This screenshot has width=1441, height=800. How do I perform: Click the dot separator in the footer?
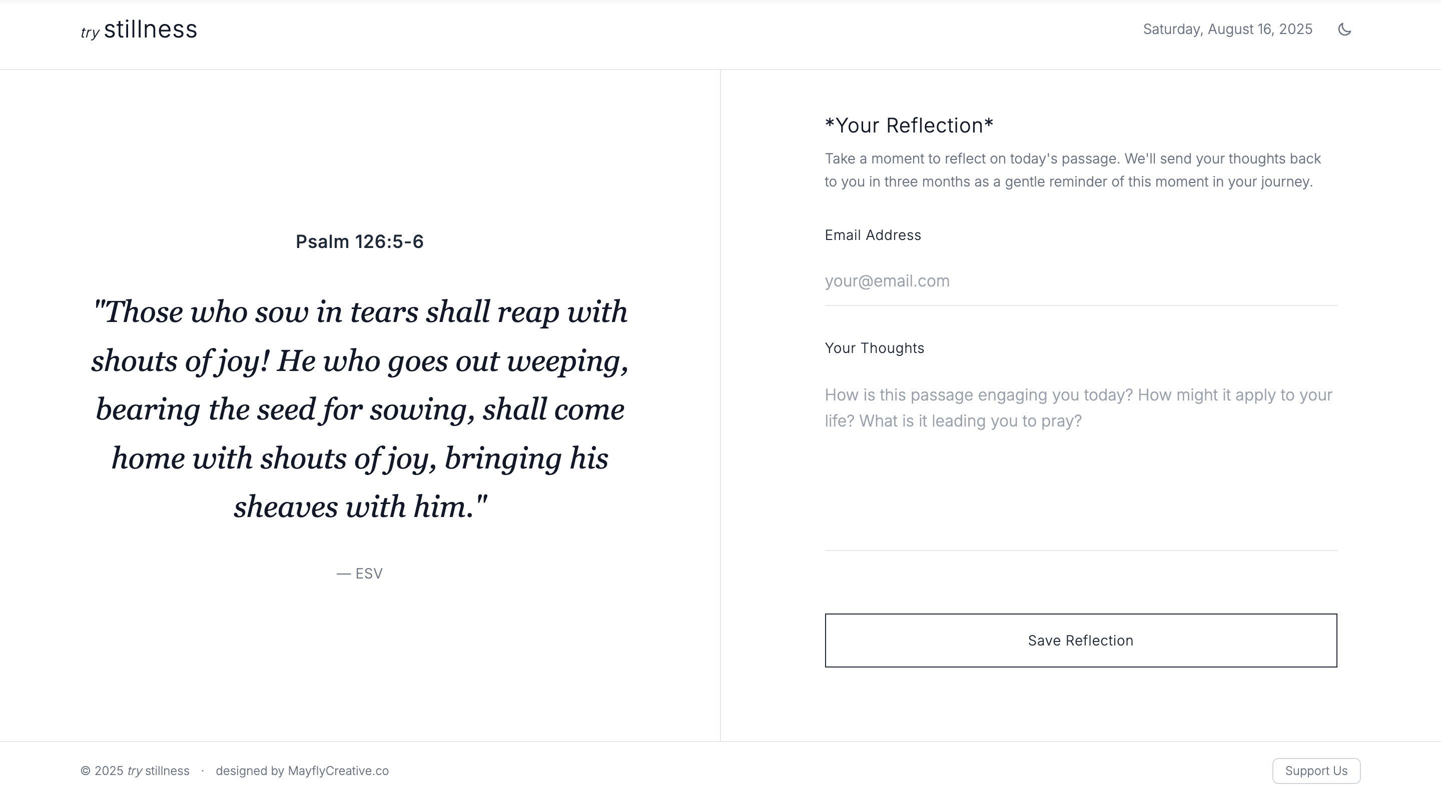point(203,771)
